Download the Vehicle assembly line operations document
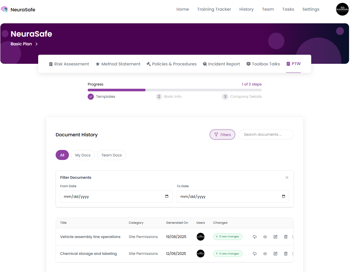Image resolution: width=351 pixels, height=272 pixels. (255, 237)
